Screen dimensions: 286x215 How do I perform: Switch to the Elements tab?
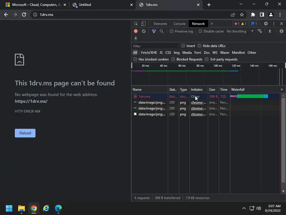[160, 24]
